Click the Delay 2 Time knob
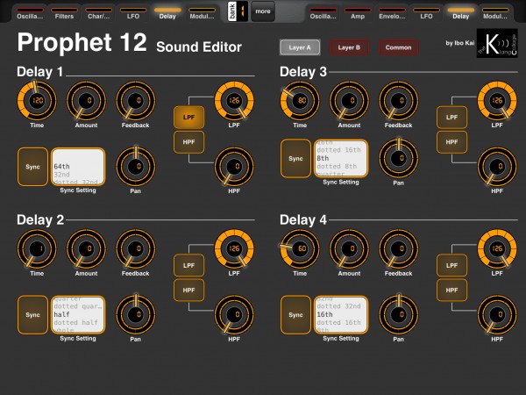This screenshot has width=526, height=395. pyautogui.click(x=37, y=248)
